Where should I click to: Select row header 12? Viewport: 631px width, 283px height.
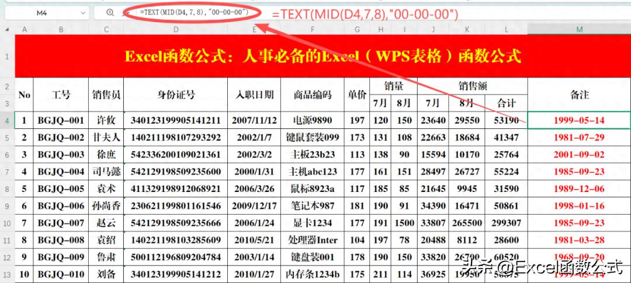coord(7,257)
